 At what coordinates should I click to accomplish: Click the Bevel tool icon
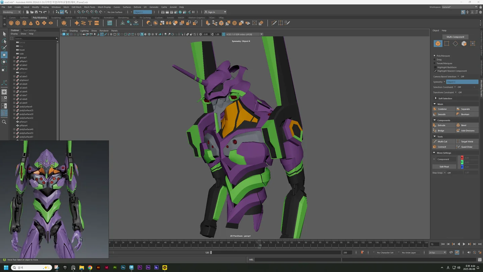pos(458,125)
